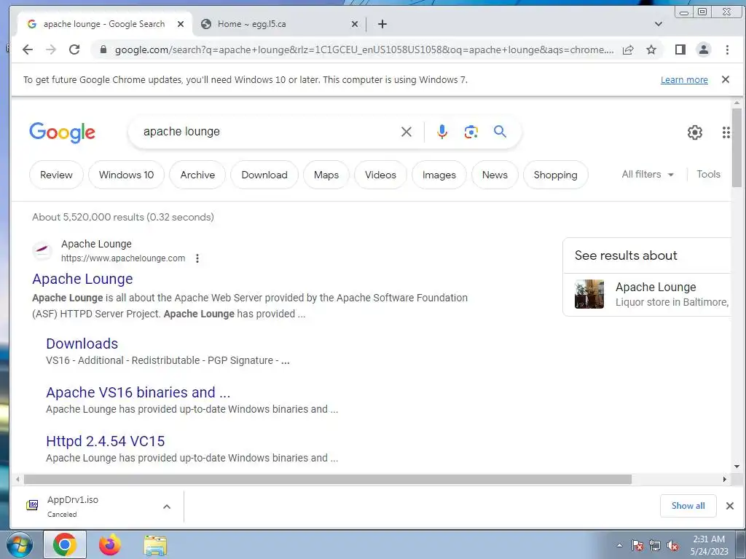Open the Chrome side panel
Screen dimensions: 746x559
coord(680,49)
